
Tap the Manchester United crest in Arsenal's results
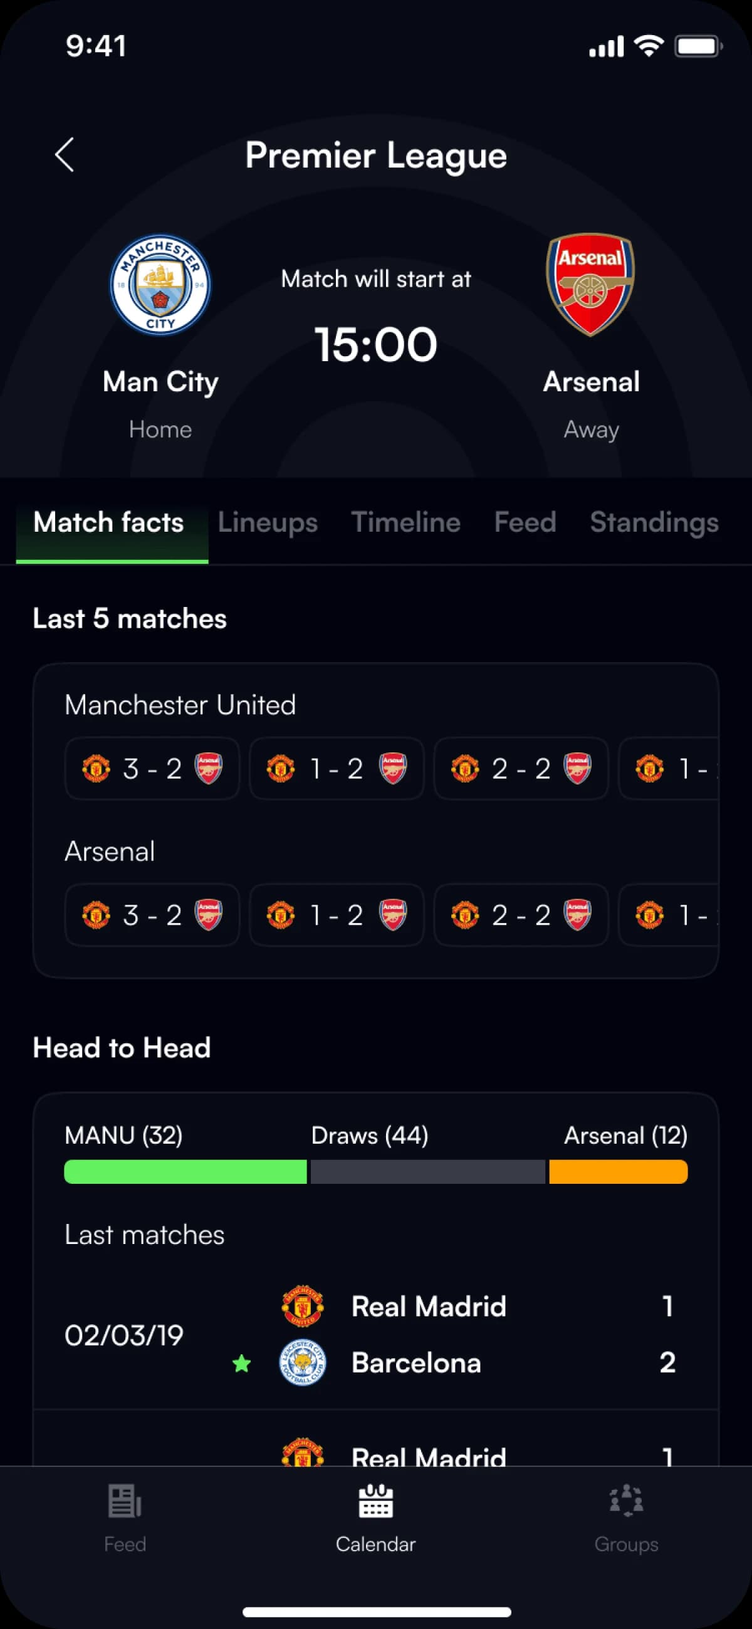(x=96, y=915)
